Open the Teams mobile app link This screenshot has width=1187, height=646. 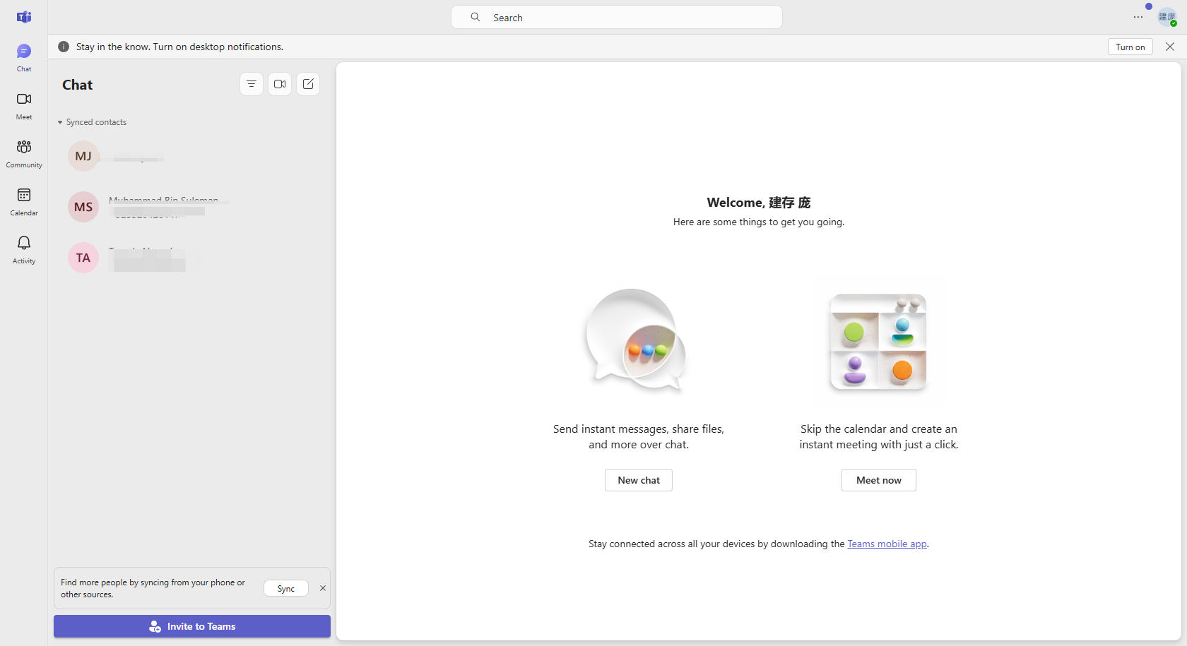pos(887,544)
